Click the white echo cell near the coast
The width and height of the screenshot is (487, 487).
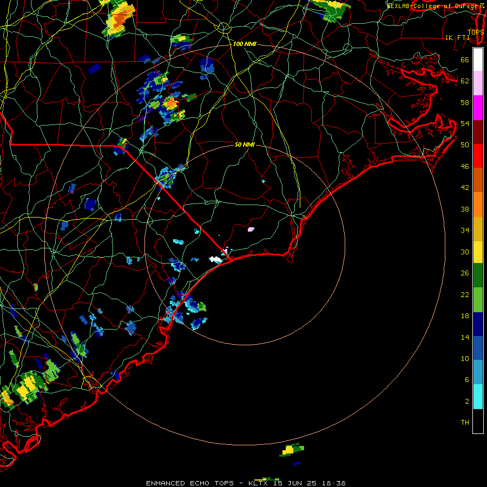coord(215,259)
